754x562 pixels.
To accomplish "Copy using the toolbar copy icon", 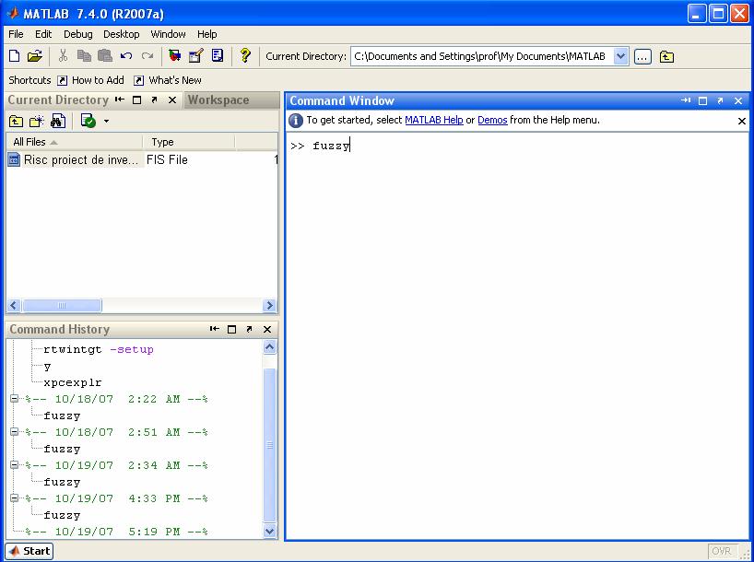I will (x=84, y=56).
